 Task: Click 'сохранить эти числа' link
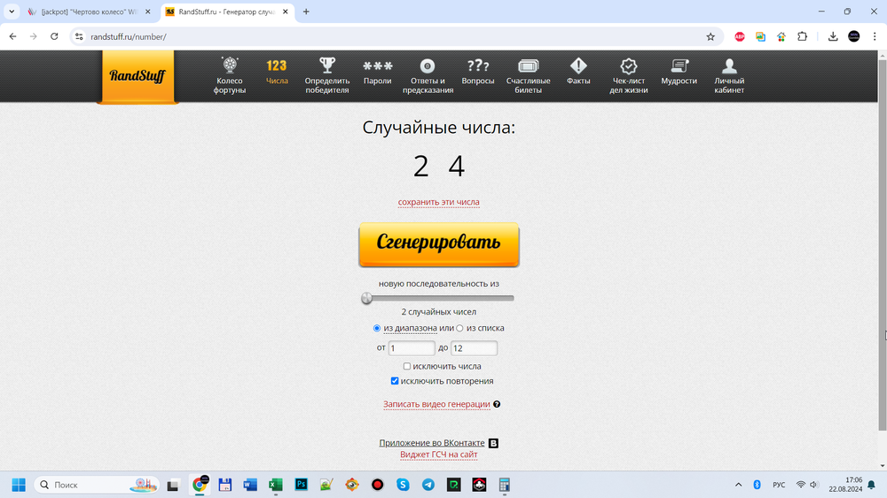[438, 202]
